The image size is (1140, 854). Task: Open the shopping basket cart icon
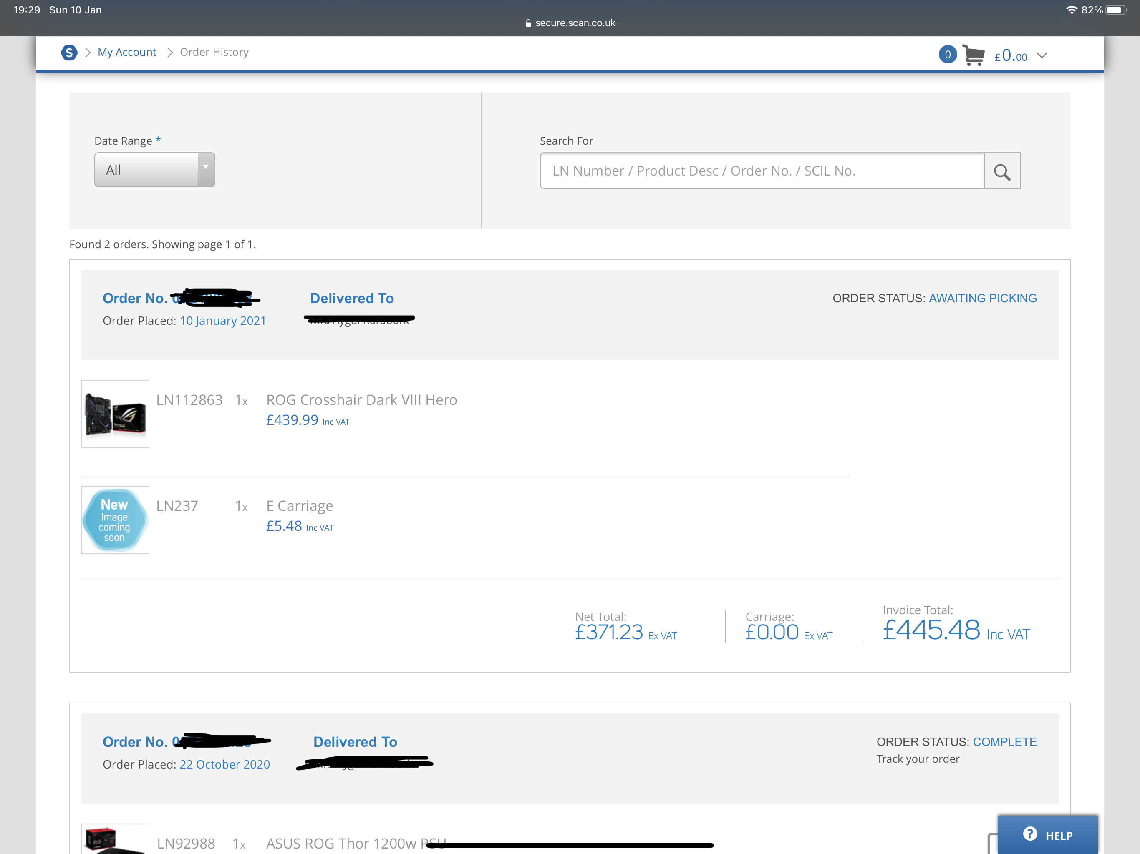tap(973, 55)
